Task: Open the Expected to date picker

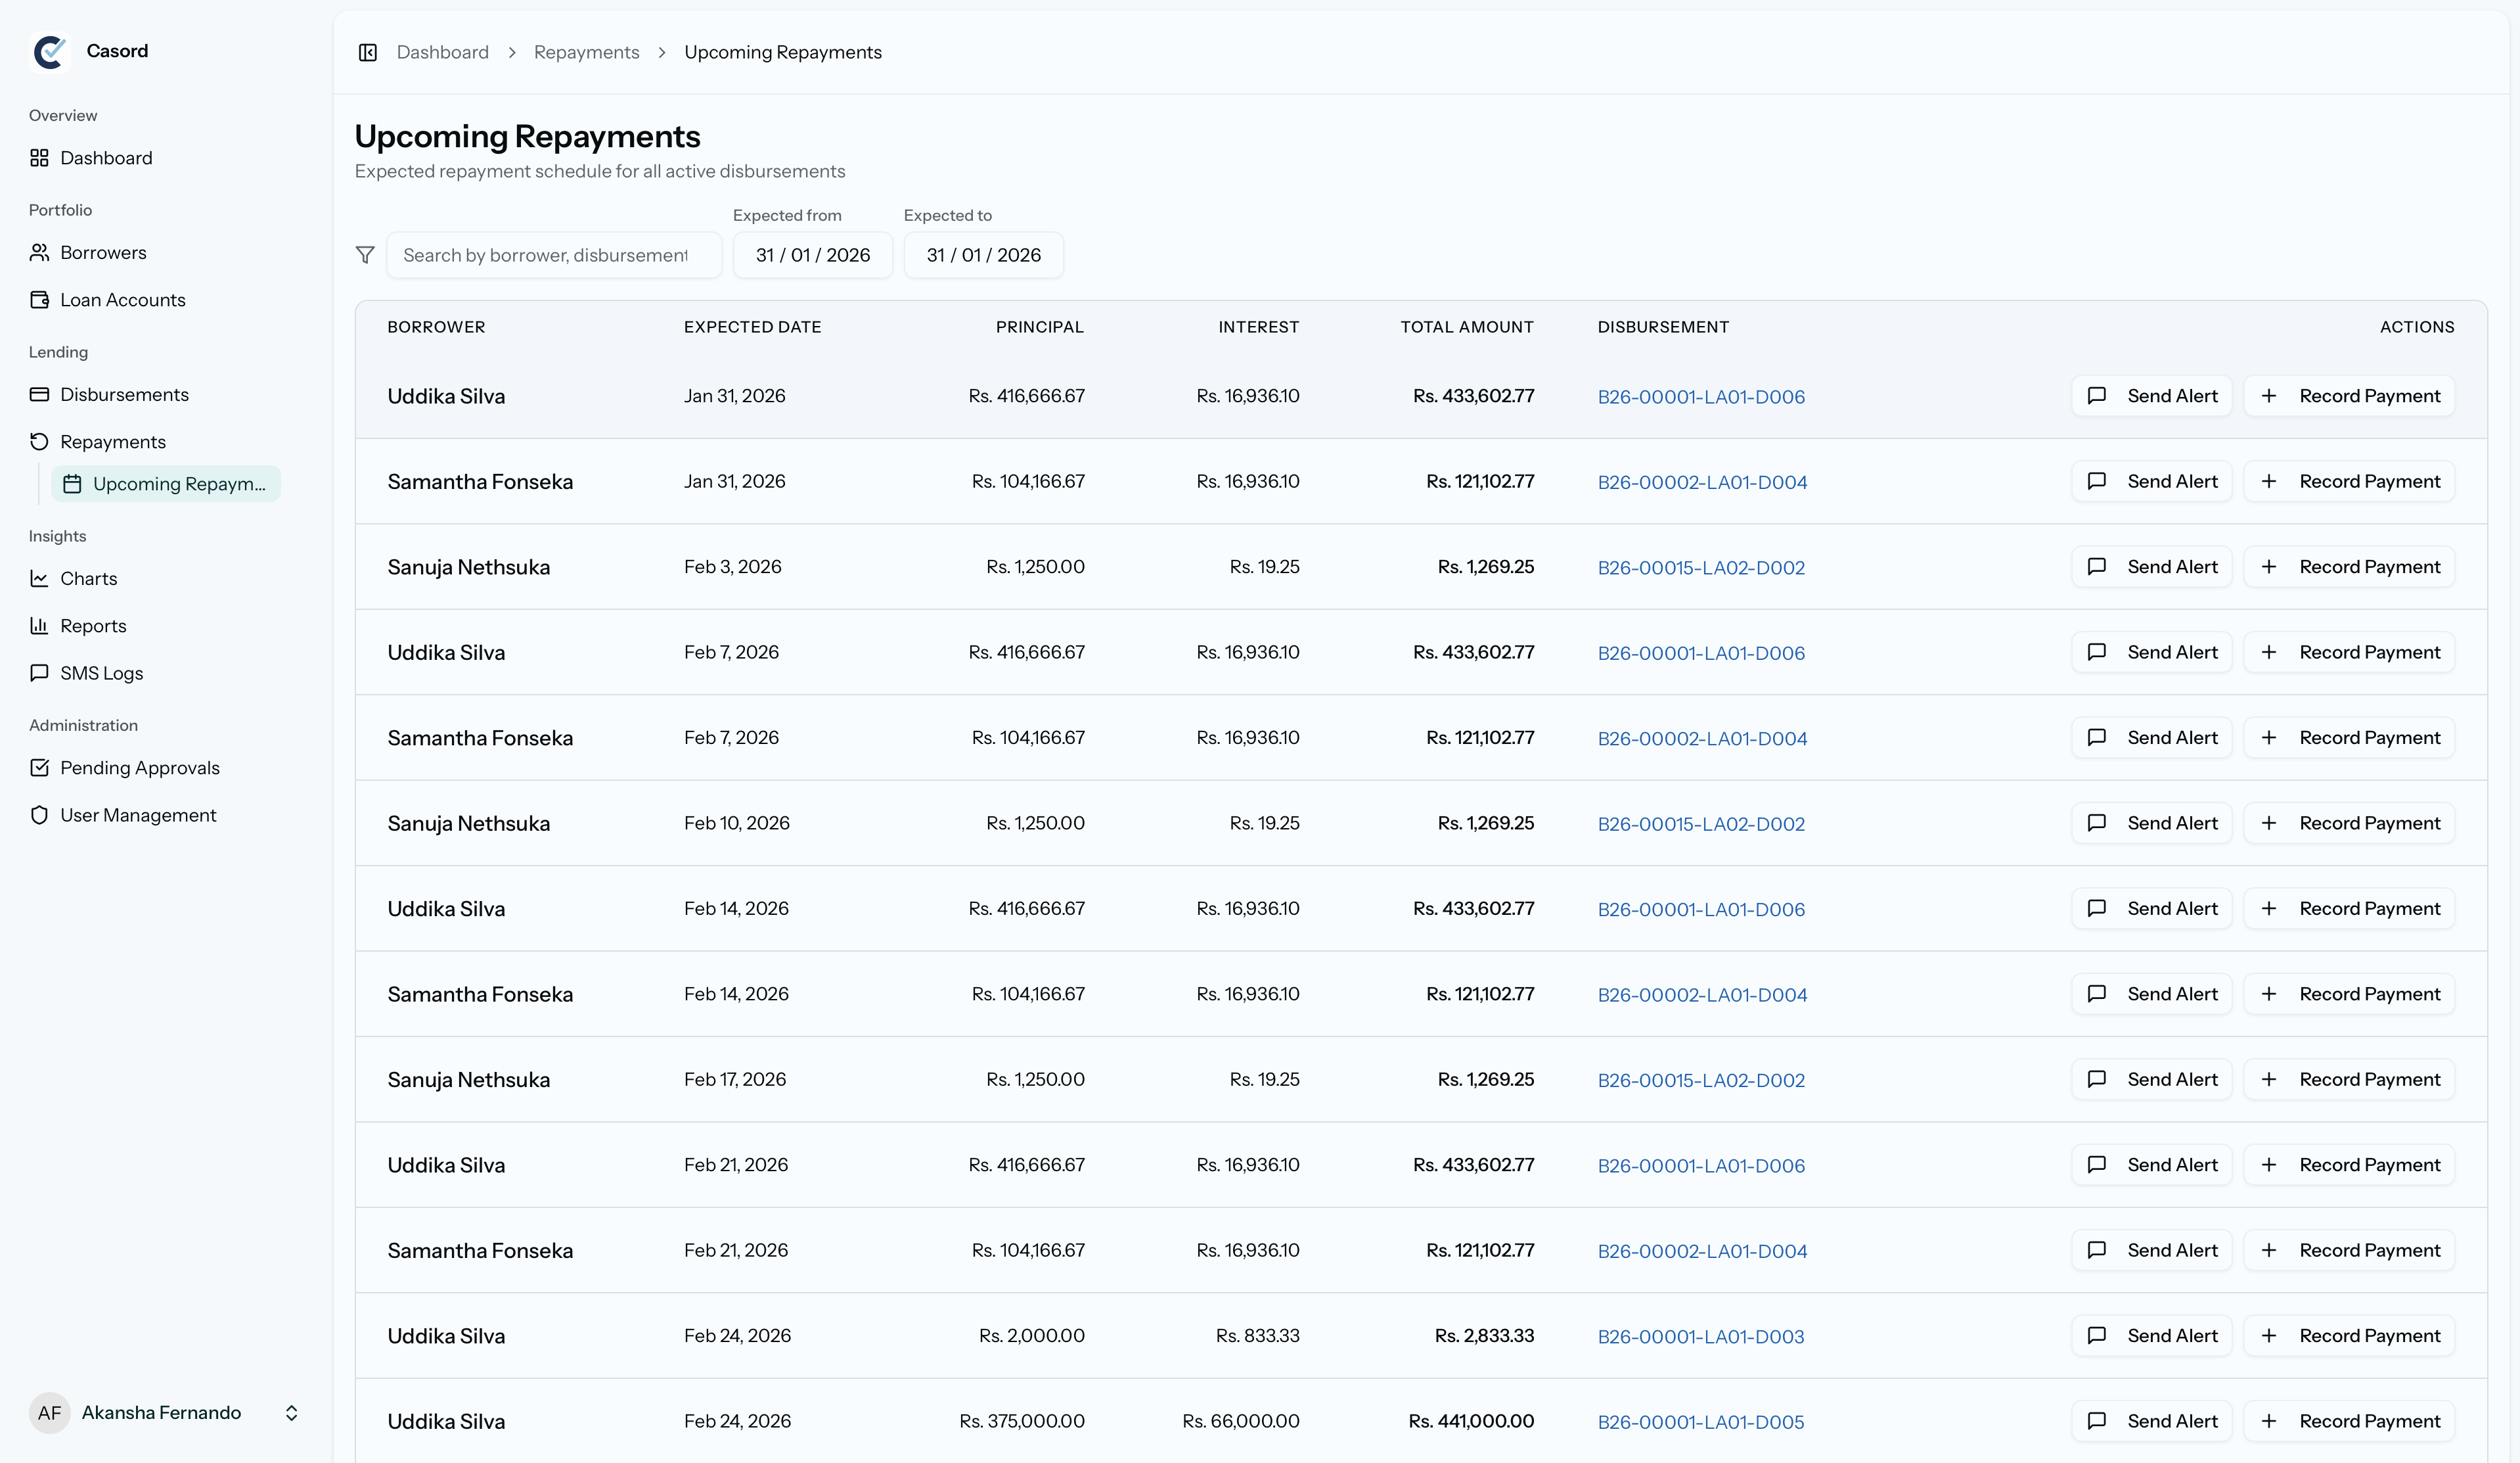Action: click(983, 255)
